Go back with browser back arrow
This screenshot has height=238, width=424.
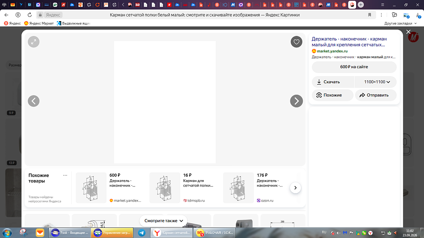pos(6,15)
